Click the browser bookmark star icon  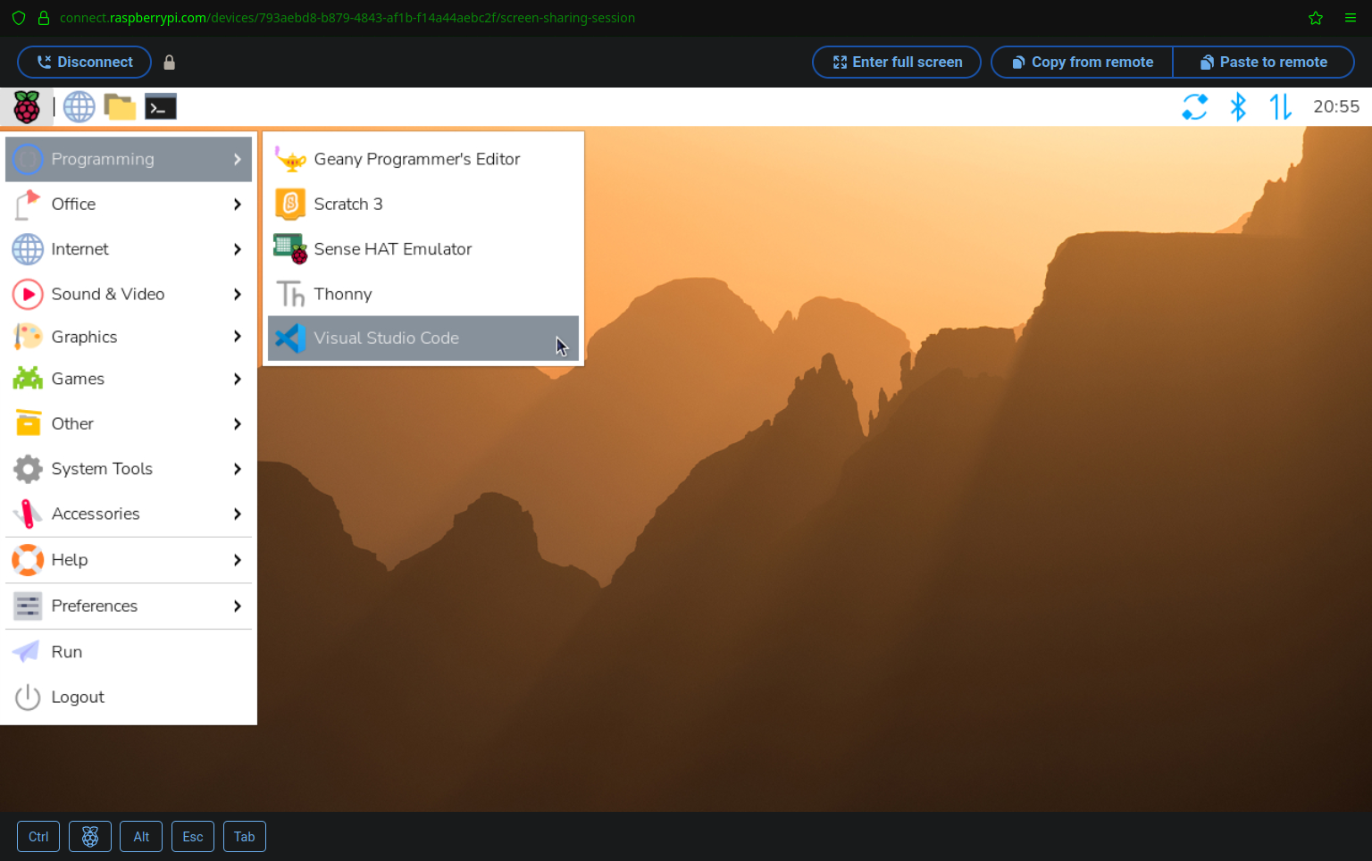pos(1315,18)
